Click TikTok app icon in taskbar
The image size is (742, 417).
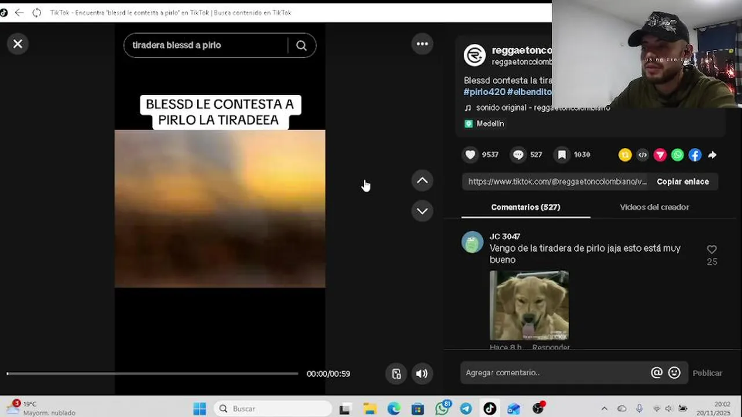pyautogui.click(x=490, y=409)
